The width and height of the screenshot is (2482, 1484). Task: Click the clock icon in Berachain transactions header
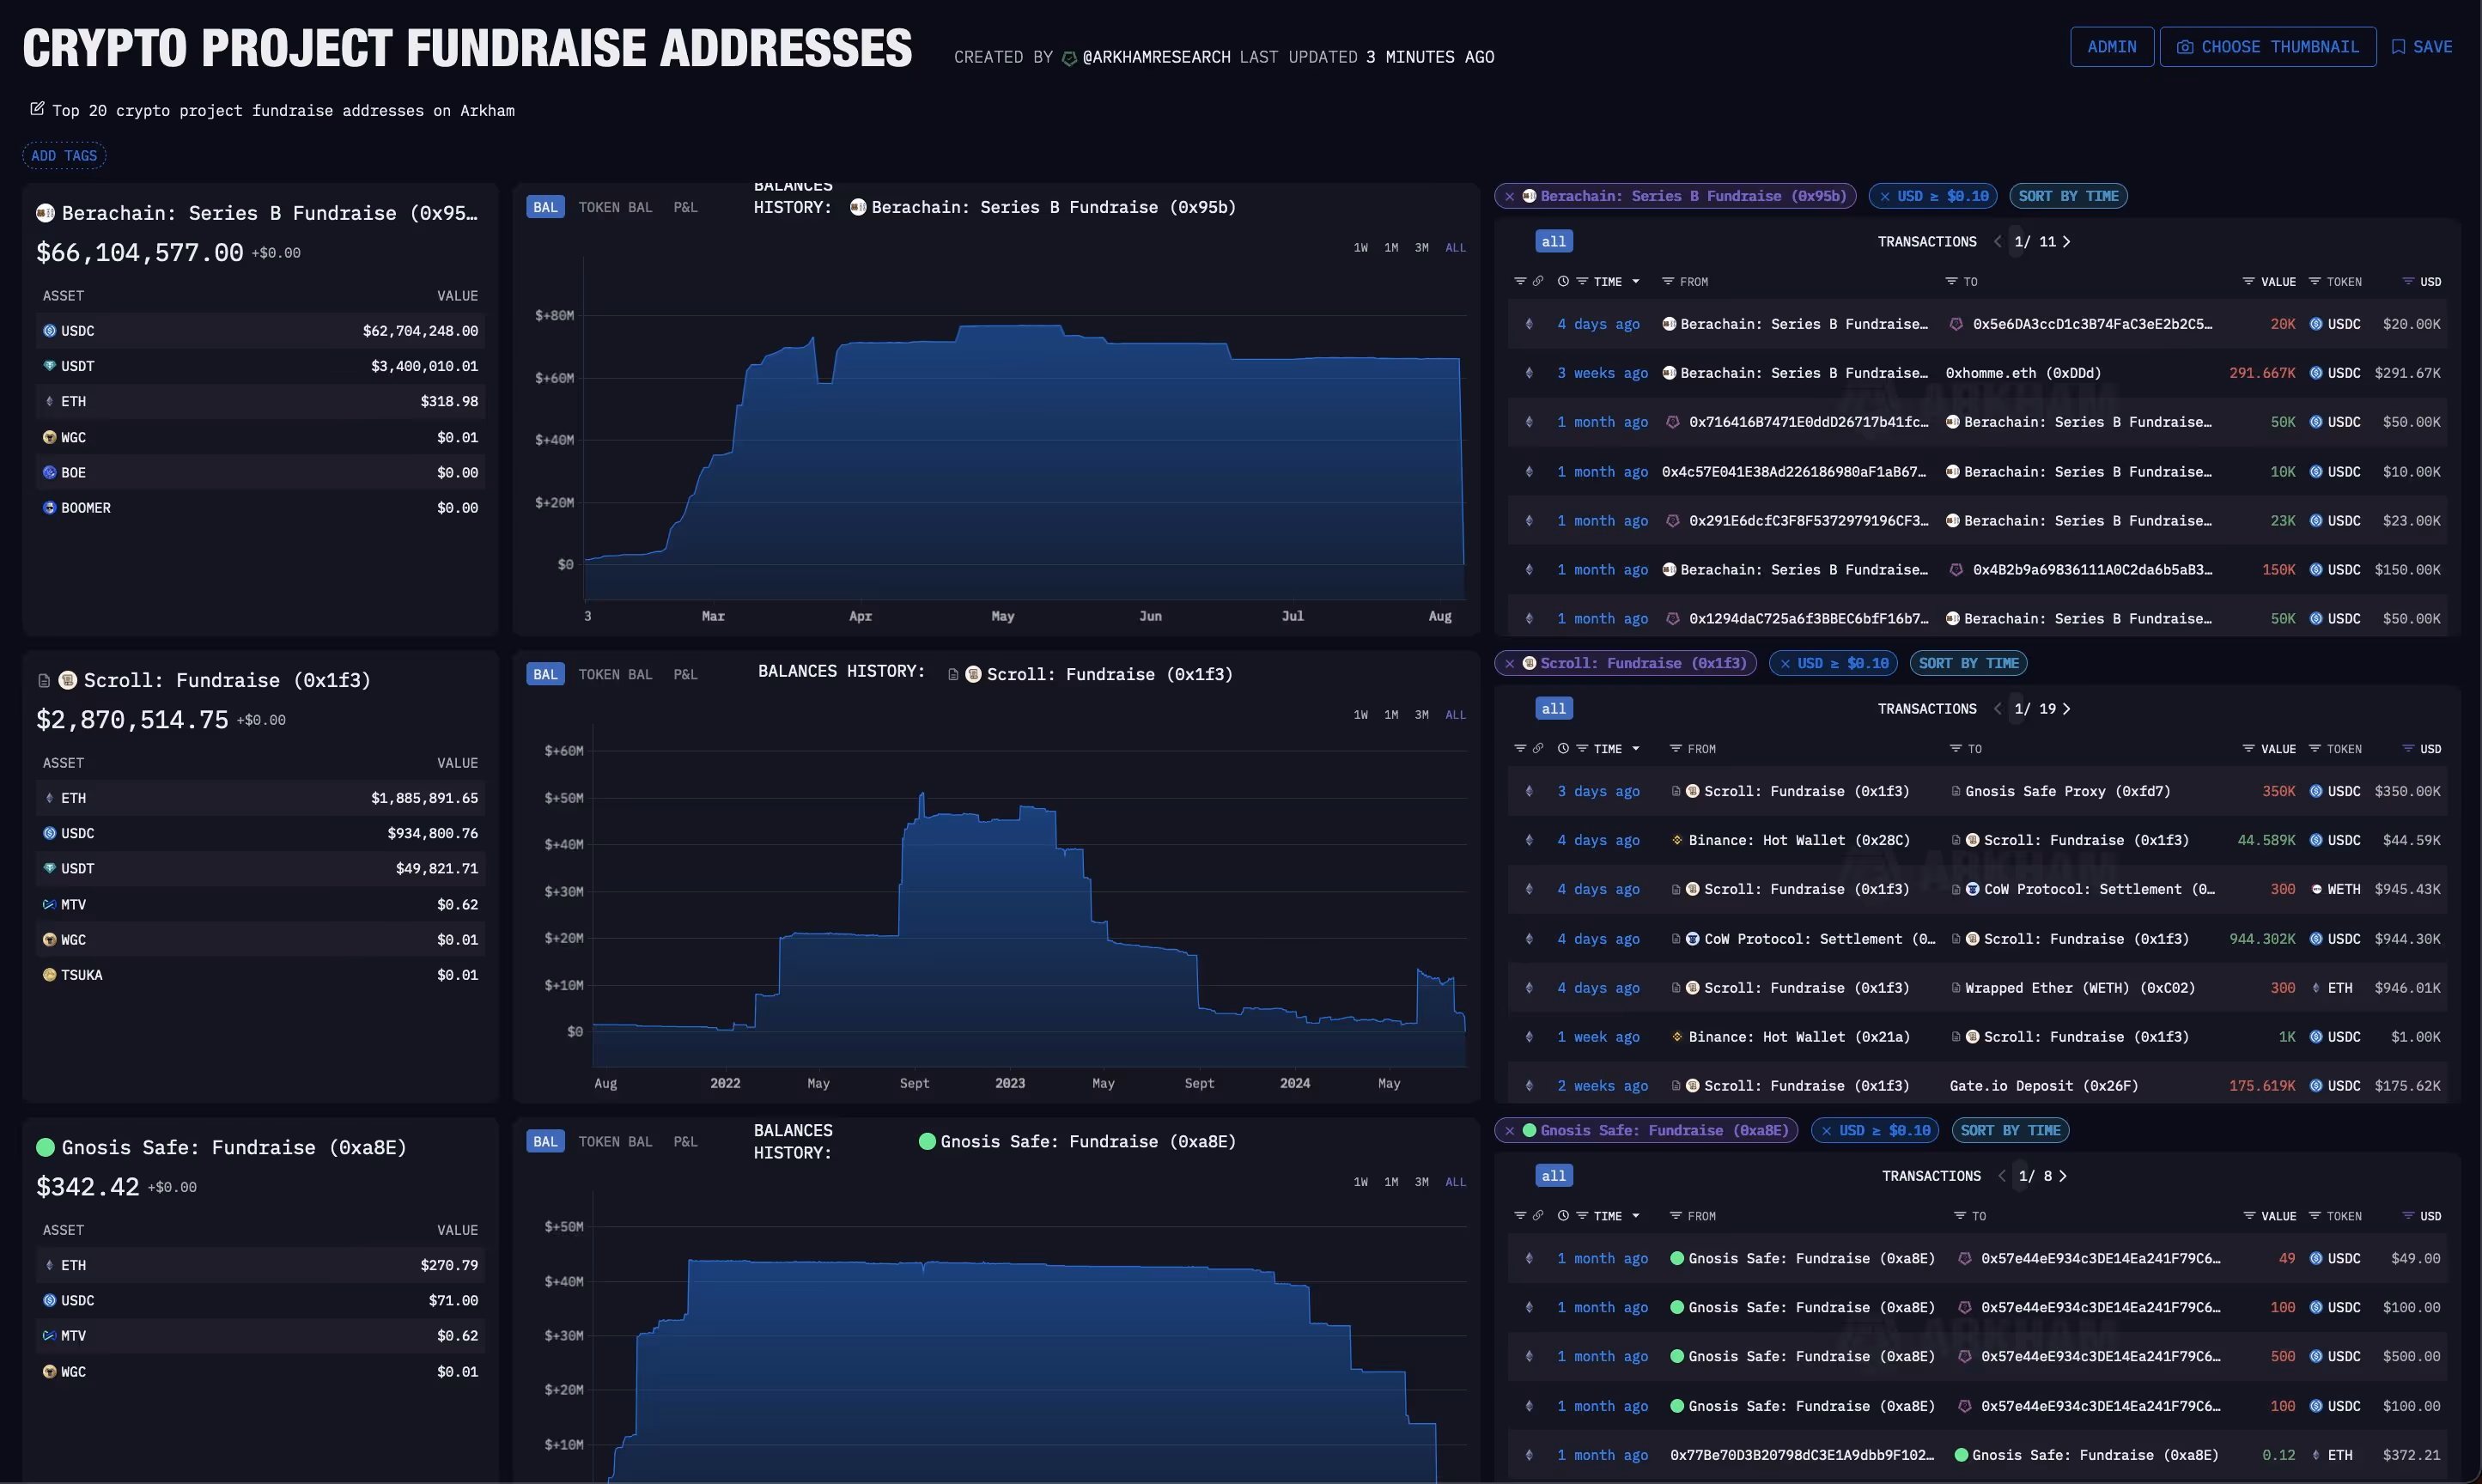(1563, 282)
